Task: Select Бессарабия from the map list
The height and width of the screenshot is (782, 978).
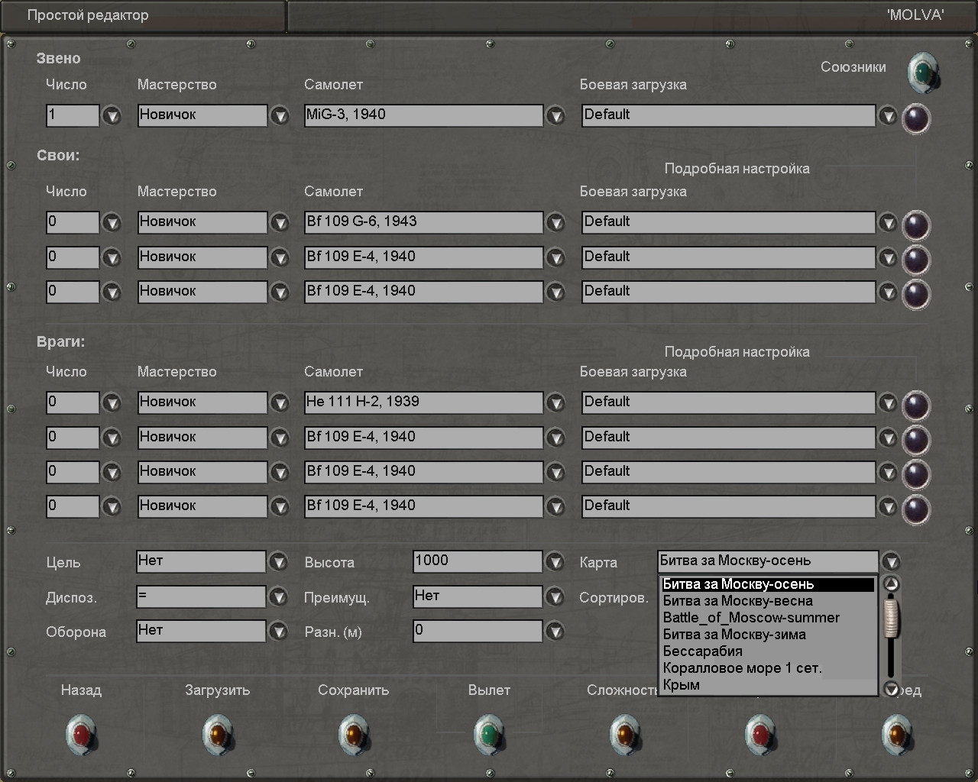Action: click(x=702, y=651)
